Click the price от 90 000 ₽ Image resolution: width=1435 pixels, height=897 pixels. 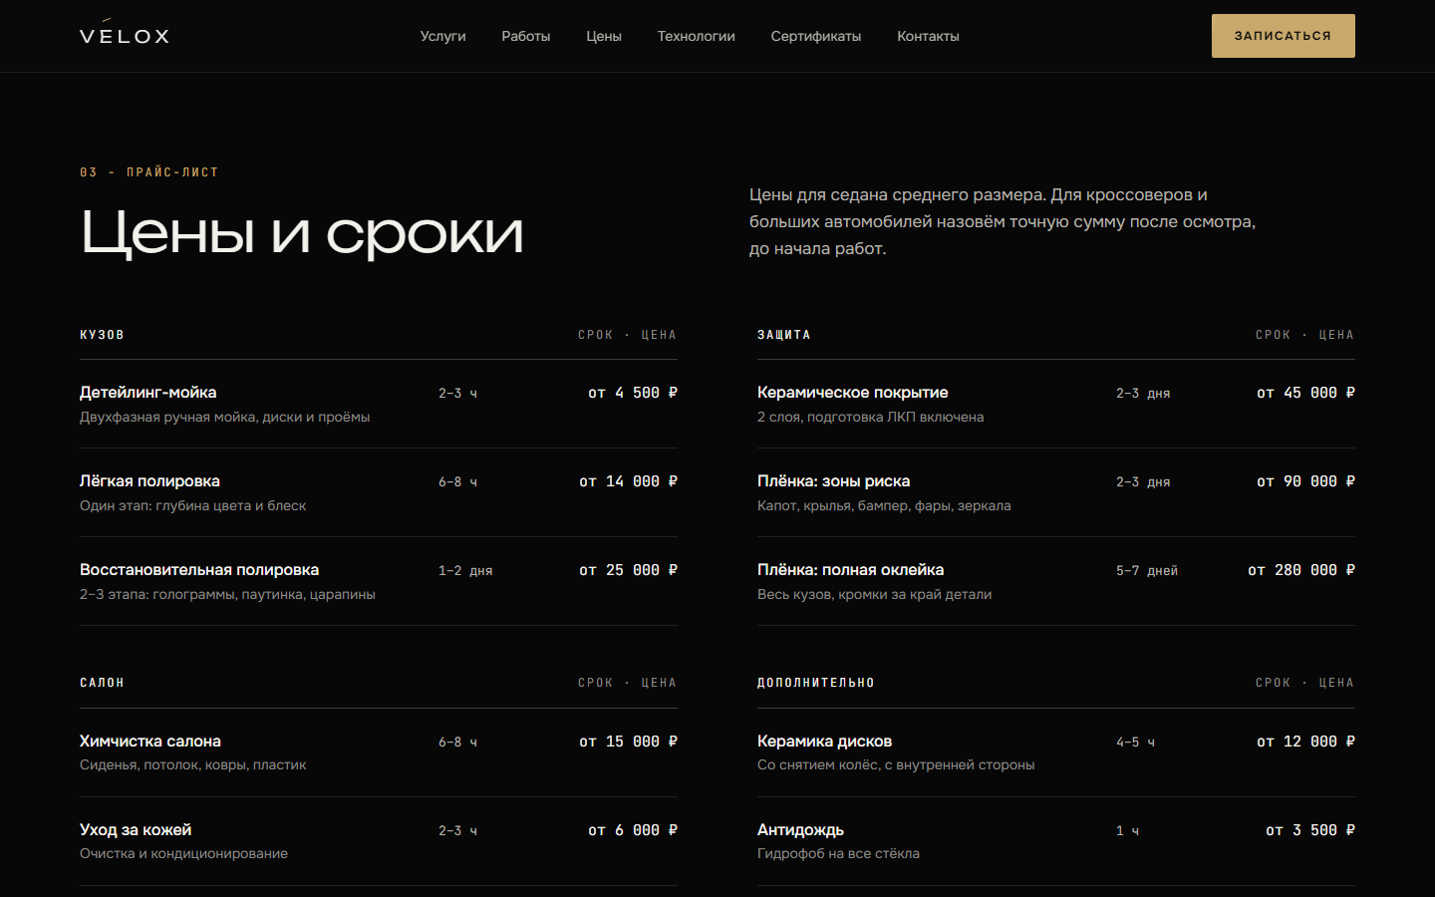coord(1306,481)
